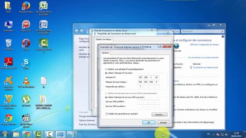Click the volume icon in system tray
The width and height of the screenshot is (246, 138).
click(x=226, y=135)
